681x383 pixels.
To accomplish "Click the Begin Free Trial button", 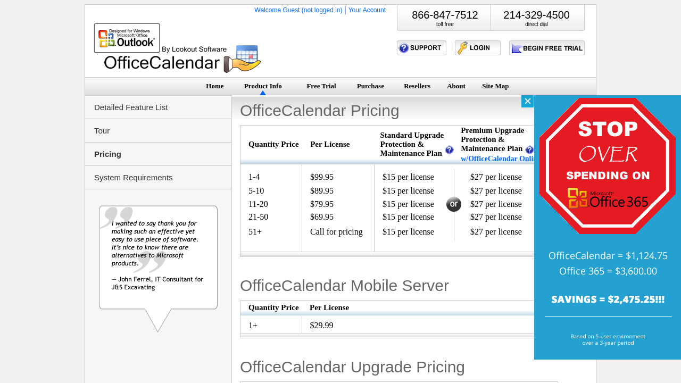I will tap(546, 48).
